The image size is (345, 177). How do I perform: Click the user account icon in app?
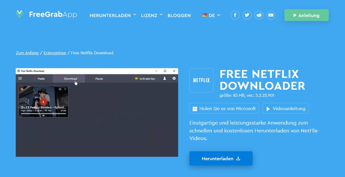(x=165, y=78)
